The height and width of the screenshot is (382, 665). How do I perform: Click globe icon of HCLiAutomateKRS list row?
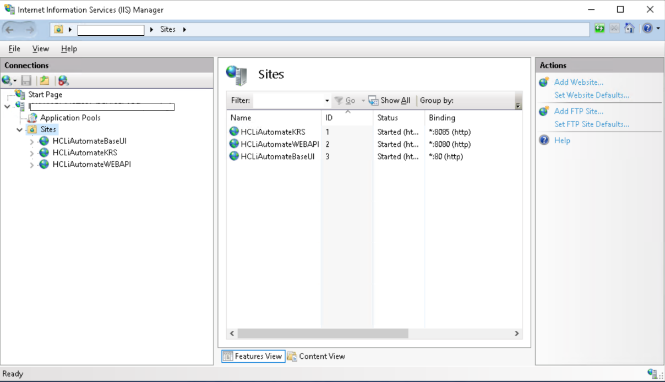[234, 132]
